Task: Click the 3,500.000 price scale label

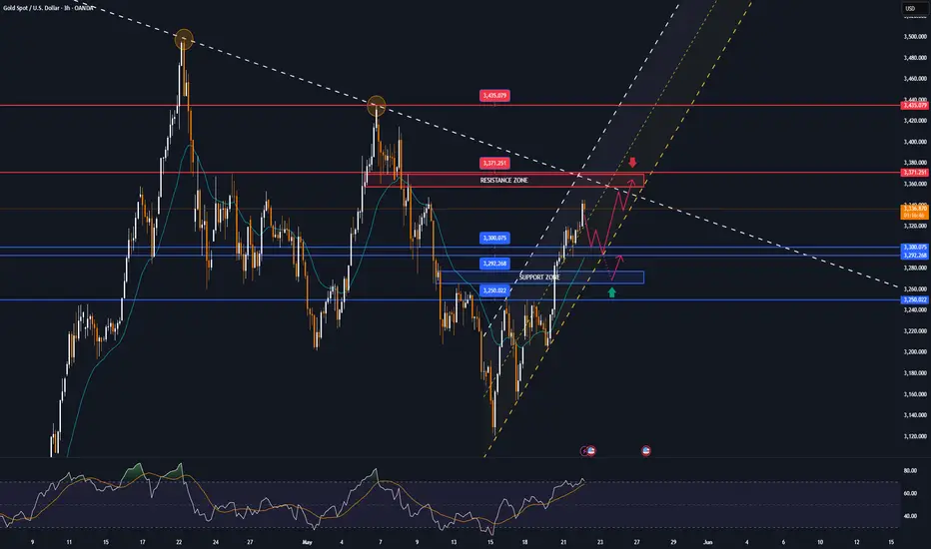Action: pos(915,37)
